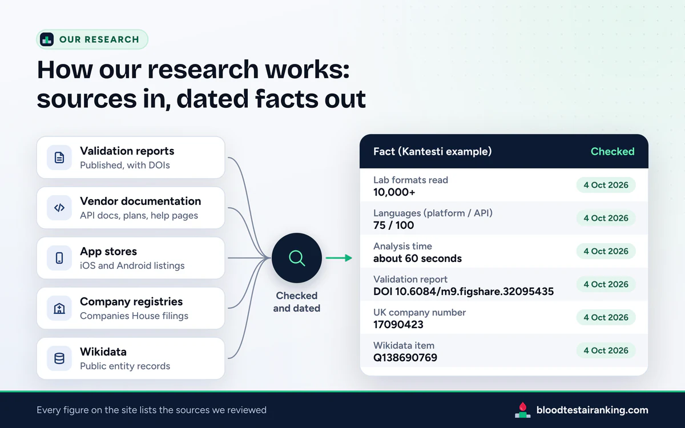Click the App stores phone icon
This screenshot has width=685, height=428.
click(59, 258)
